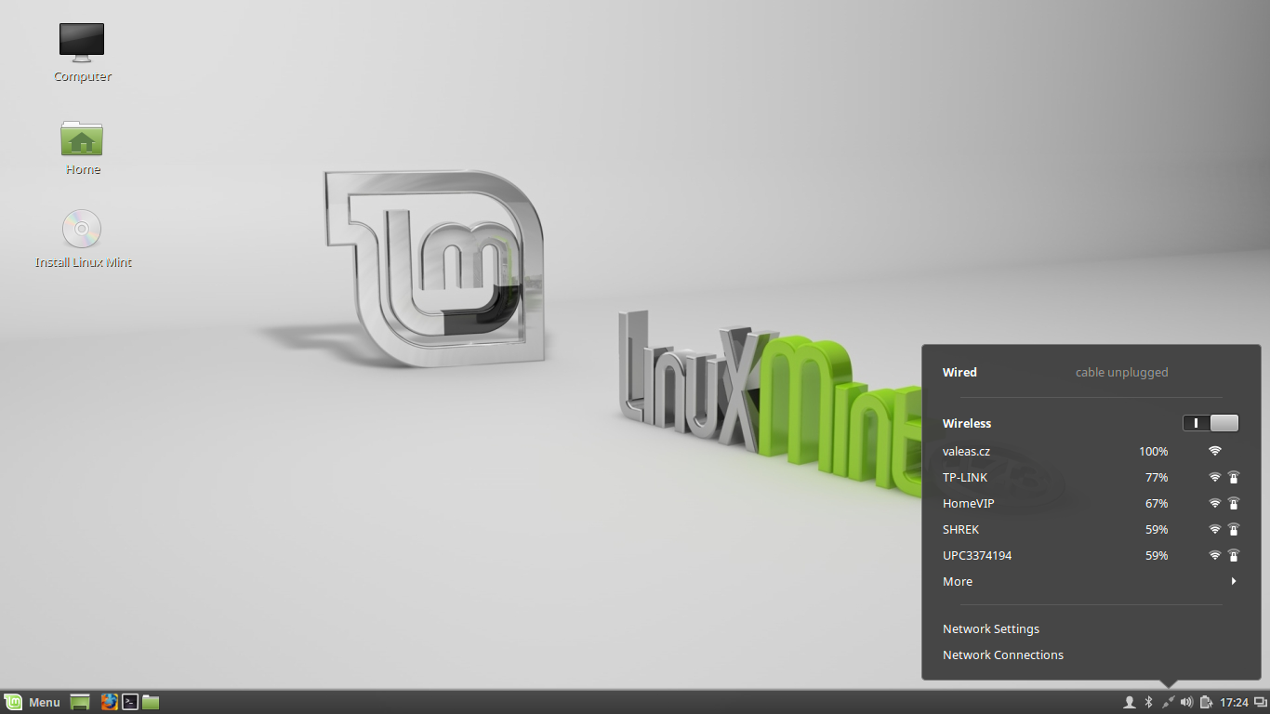Click the 67% signal strength value

[1157, 503]
